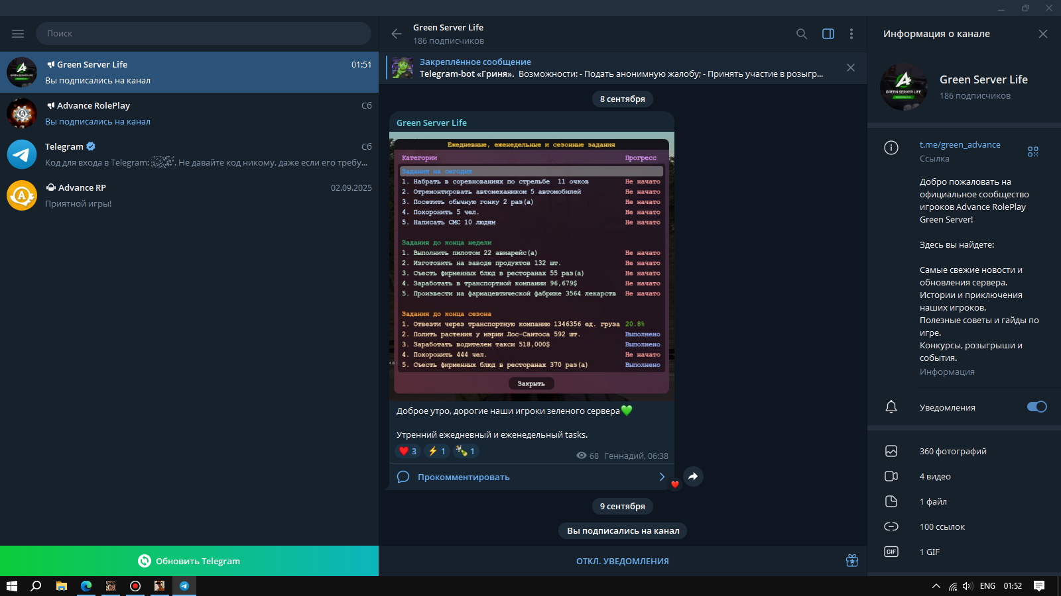This screenshot has height=596, width=1061.
Task: Click the Telegram taskbar icon
Action: click(184, 586)
